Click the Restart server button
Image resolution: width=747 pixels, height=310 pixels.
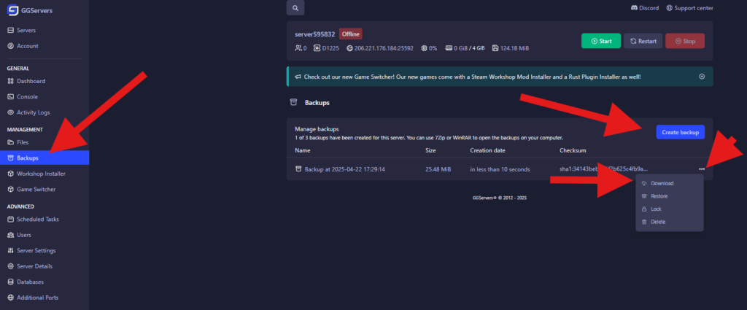coord(643,41)
